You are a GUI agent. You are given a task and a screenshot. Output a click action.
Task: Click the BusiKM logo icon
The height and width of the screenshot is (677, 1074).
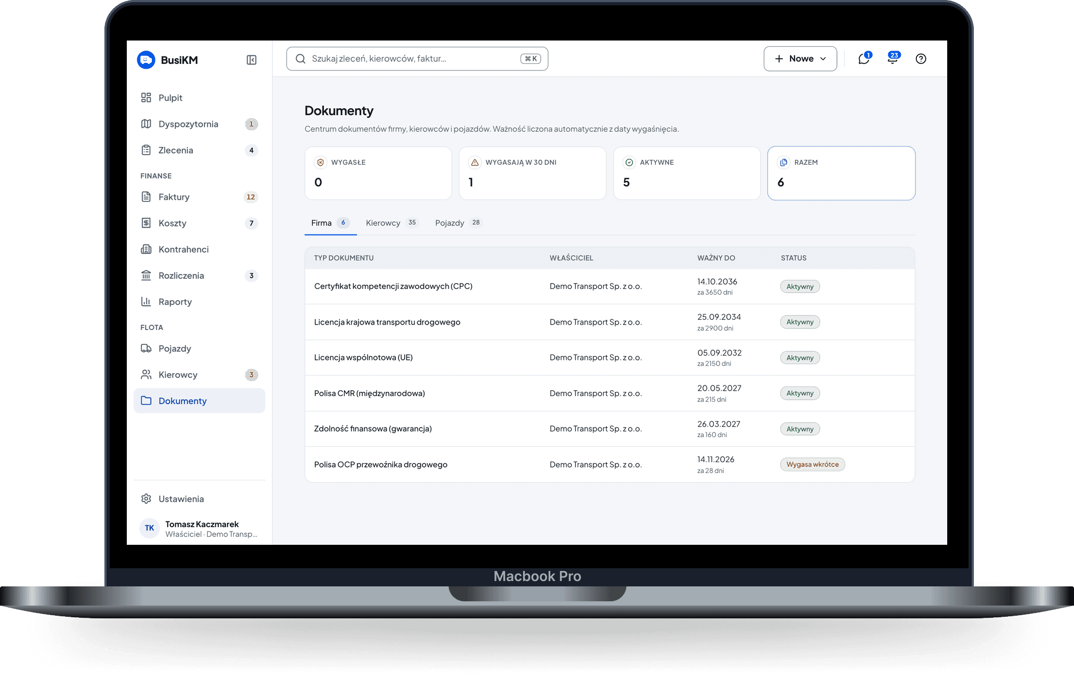click(146, 60)
